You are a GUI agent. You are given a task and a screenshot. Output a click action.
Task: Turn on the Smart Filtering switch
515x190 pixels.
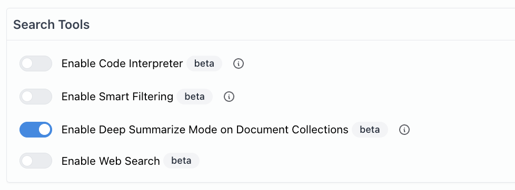36,97
